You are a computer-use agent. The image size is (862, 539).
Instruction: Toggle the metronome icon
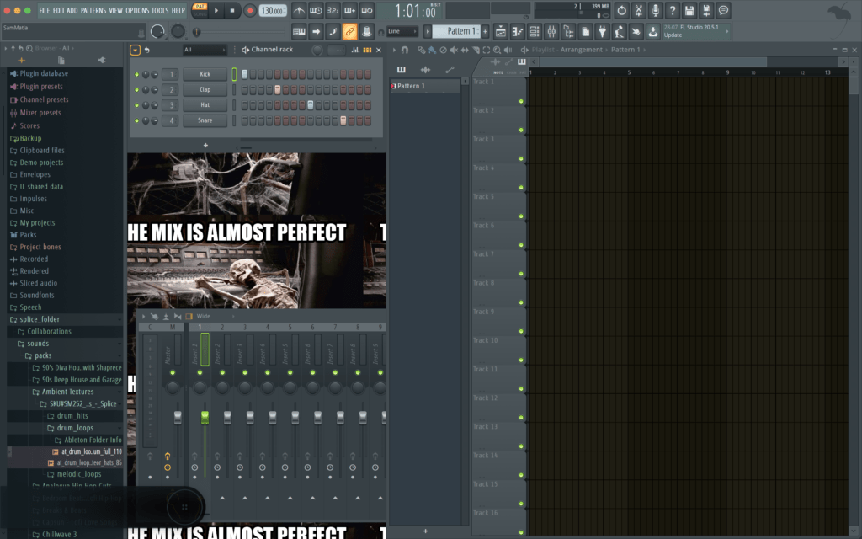(299, 10)
